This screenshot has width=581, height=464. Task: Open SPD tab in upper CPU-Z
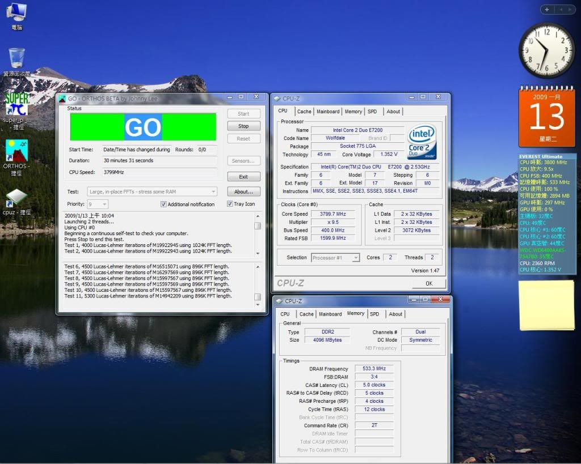pos(372,112)
